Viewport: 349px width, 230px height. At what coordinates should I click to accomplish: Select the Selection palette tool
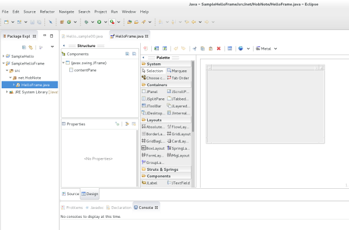152,71
